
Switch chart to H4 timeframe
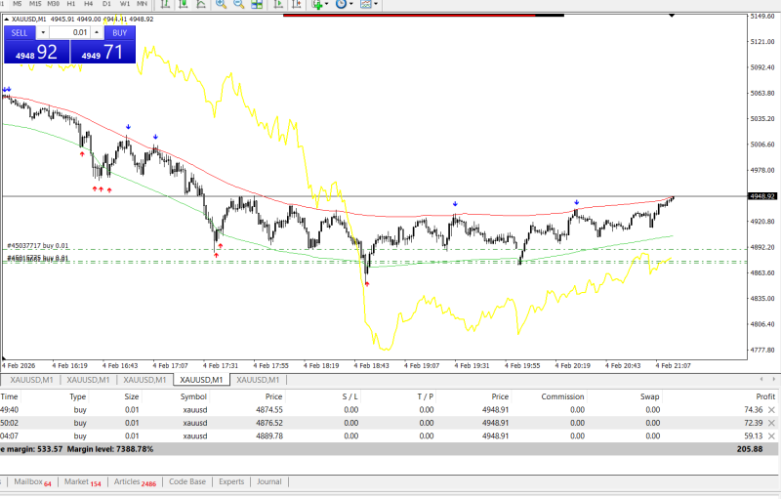point(89,3)
